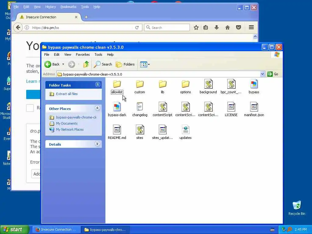Select the options folder

(186, 87)
